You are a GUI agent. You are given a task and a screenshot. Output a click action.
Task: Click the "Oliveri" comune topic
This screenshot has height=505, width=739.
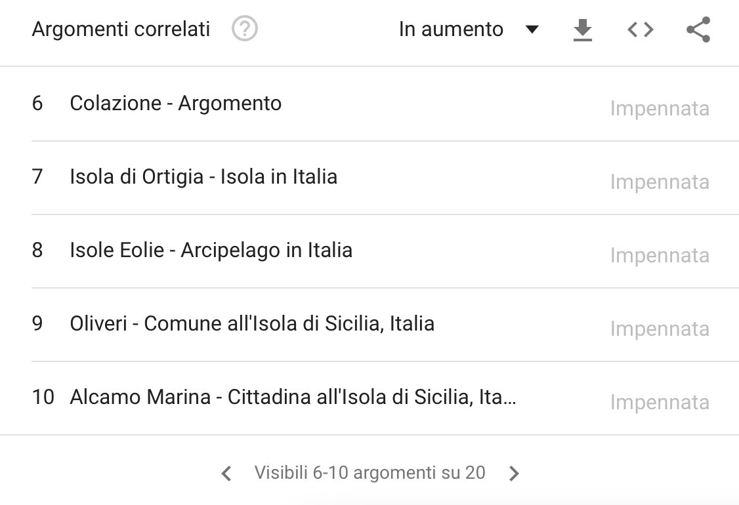click(252, 323)
